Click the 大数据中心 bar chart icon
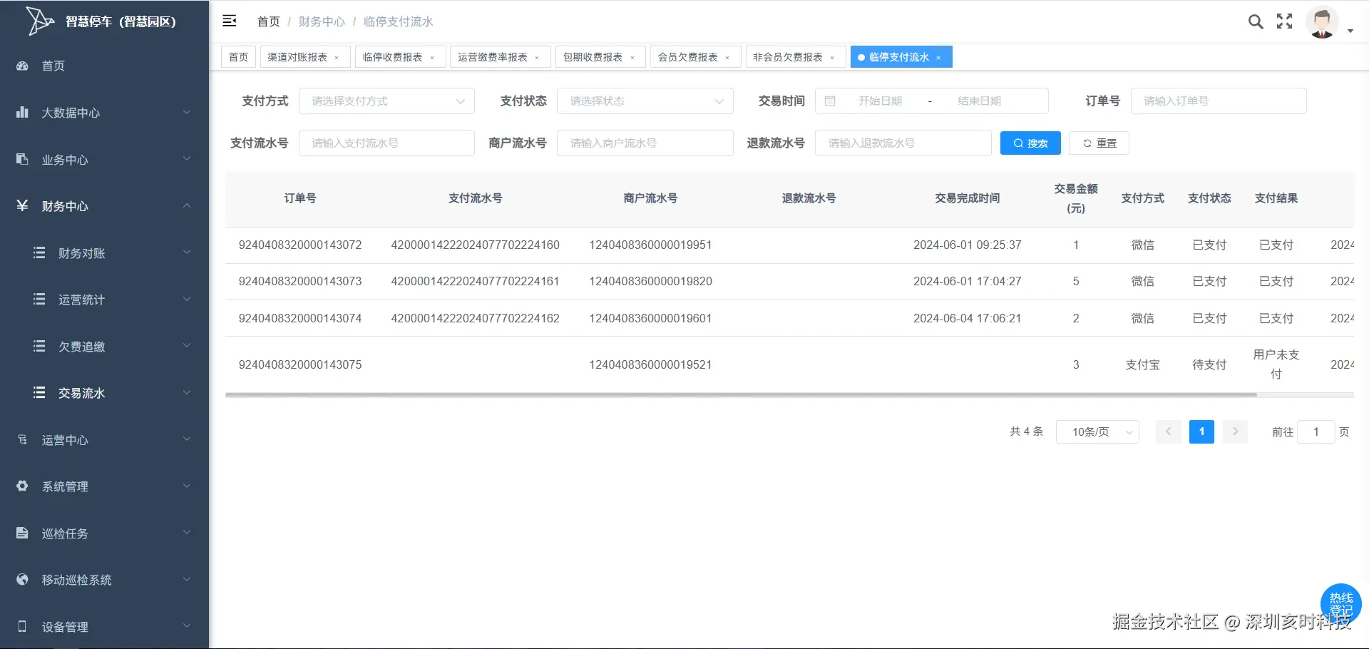 tap(22, 112)
